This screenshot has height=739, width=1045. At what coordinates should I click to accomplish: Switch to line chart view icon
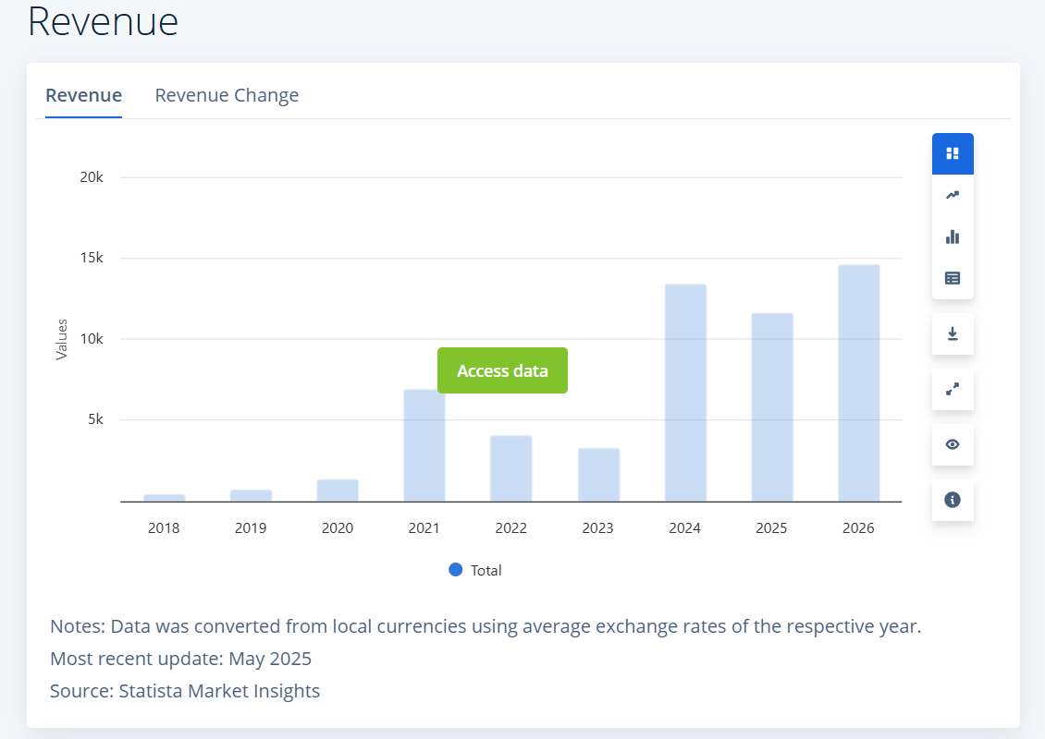[953, 195]
